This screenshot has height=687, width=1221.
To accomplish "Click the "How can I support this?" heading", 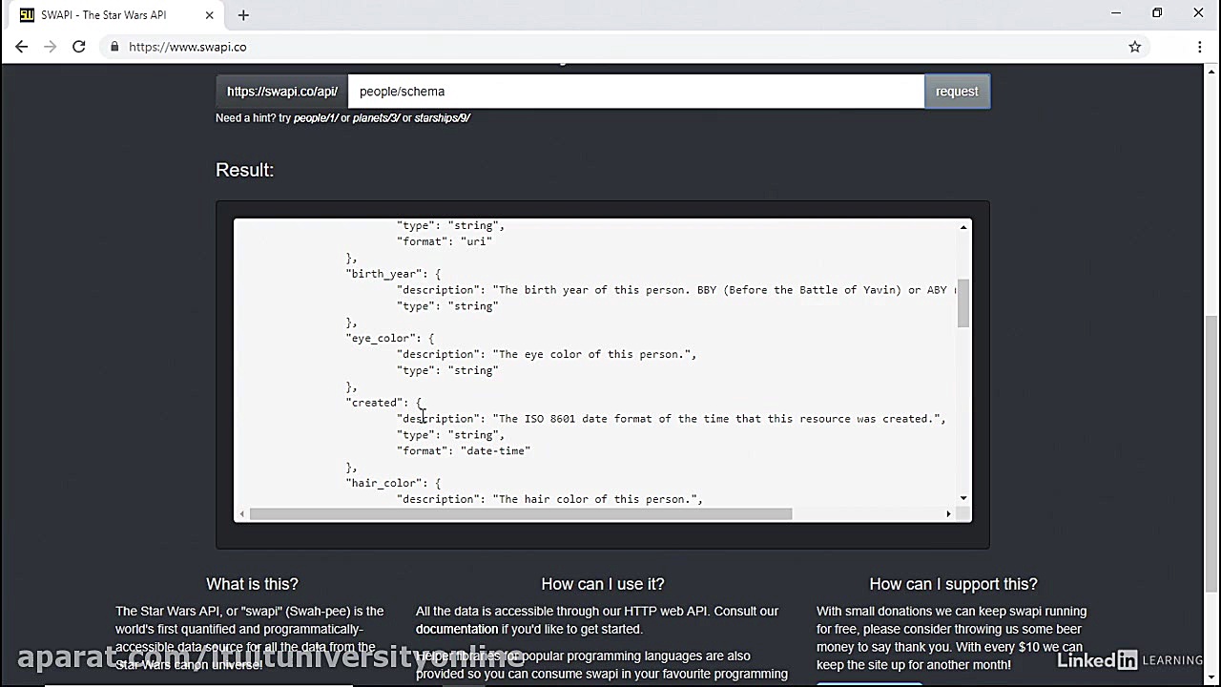I will pos(953,584).
